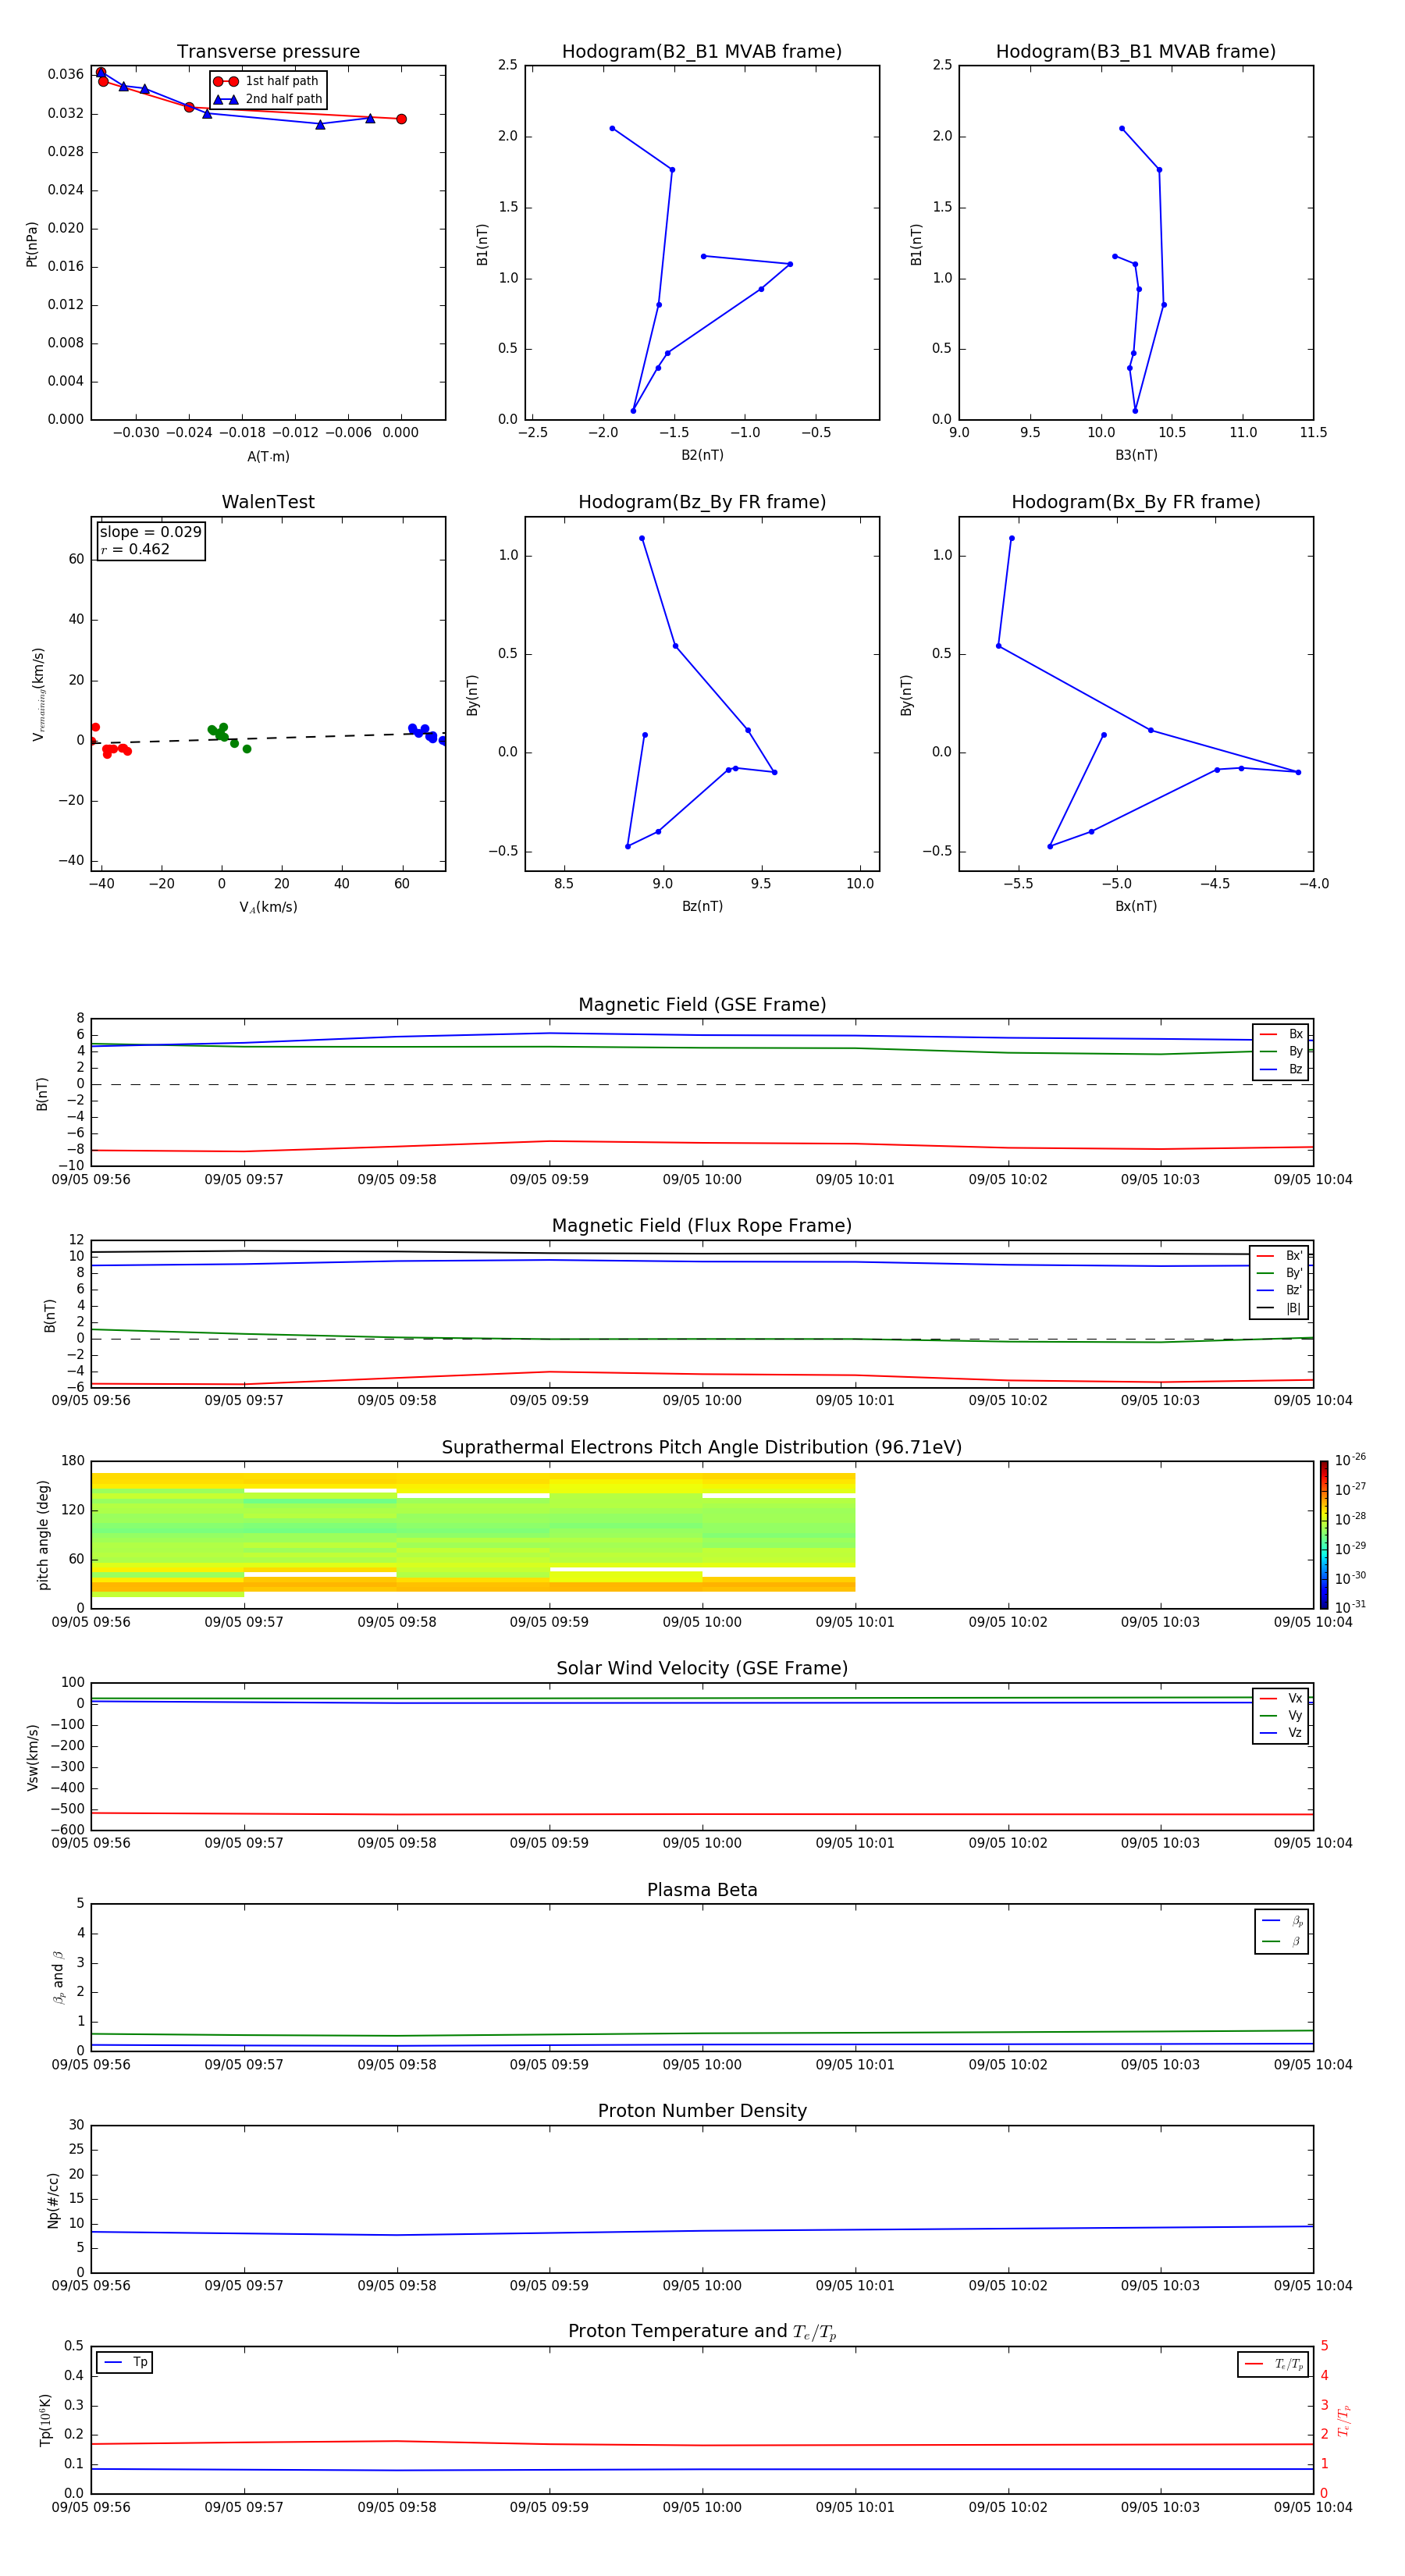Click the 'Proton Number Density' title
Image resolution: width=1405 pixels, height=2576 pixels.
coord(702,2111)
